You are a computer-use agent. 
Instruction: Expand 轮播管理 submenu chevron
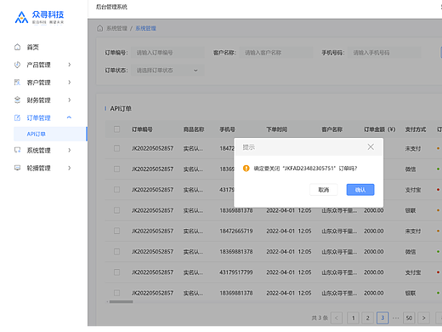[70, 168]
